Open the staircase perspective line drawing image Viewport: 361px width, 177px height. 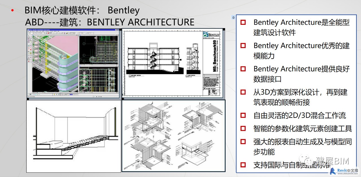point(74,136)
